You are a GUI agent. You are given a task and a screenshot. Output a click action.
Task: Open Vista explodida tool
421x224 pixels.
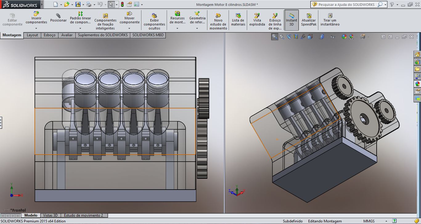257,20
